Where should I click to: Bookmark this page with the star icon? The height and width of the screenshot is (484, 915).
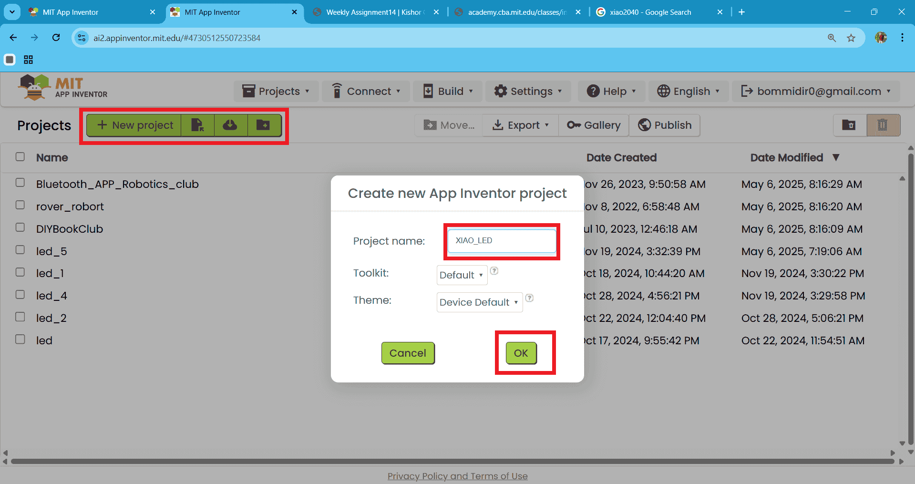[x=851, y=38]
